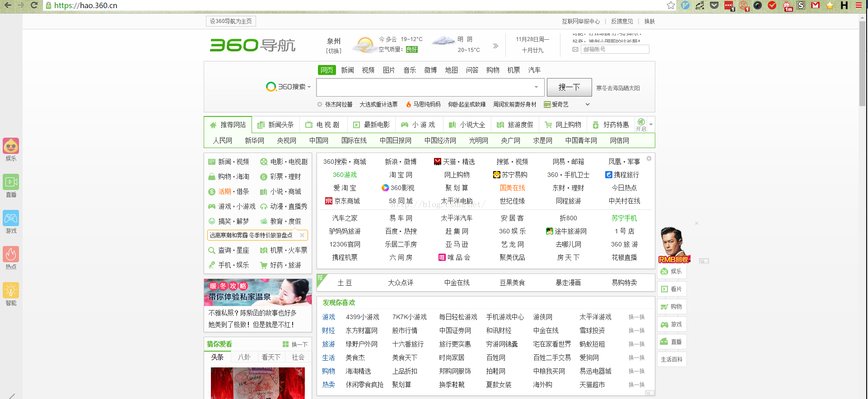Image resolution: width=868 pixels, height=399 pixels.
Task: Open 购物 cart in right floating panel
Action: (672, 306)
